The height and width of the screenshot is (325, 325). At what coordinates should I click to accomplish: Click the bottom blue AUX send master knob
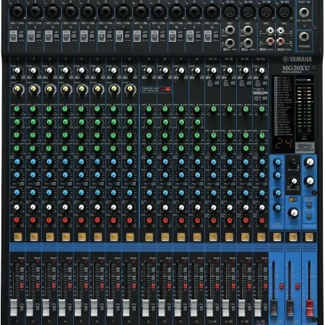point(277,207)
